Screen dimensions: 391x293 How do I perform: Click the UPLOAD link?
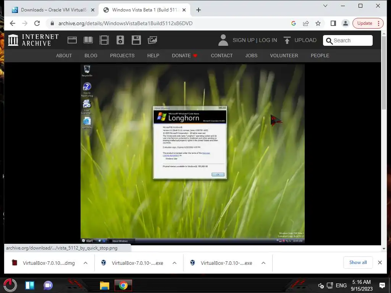pos(305,40)
